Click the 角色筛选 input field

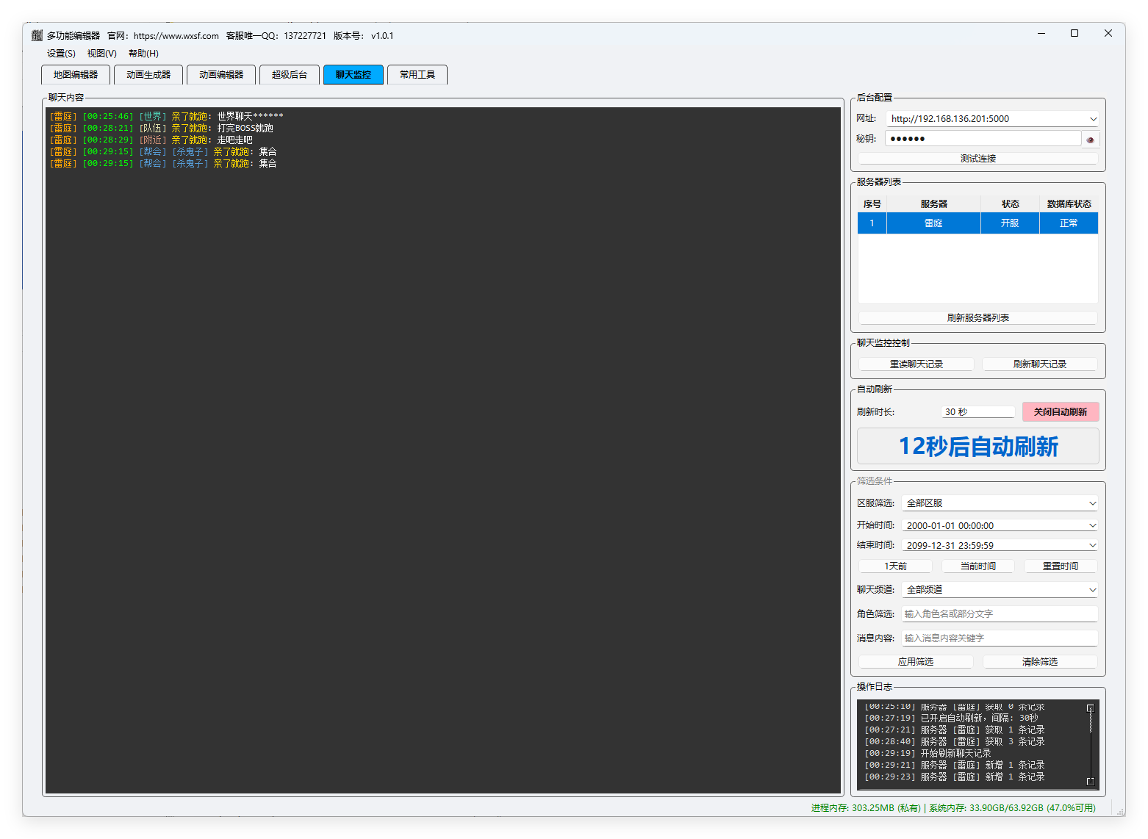[999, 614]
